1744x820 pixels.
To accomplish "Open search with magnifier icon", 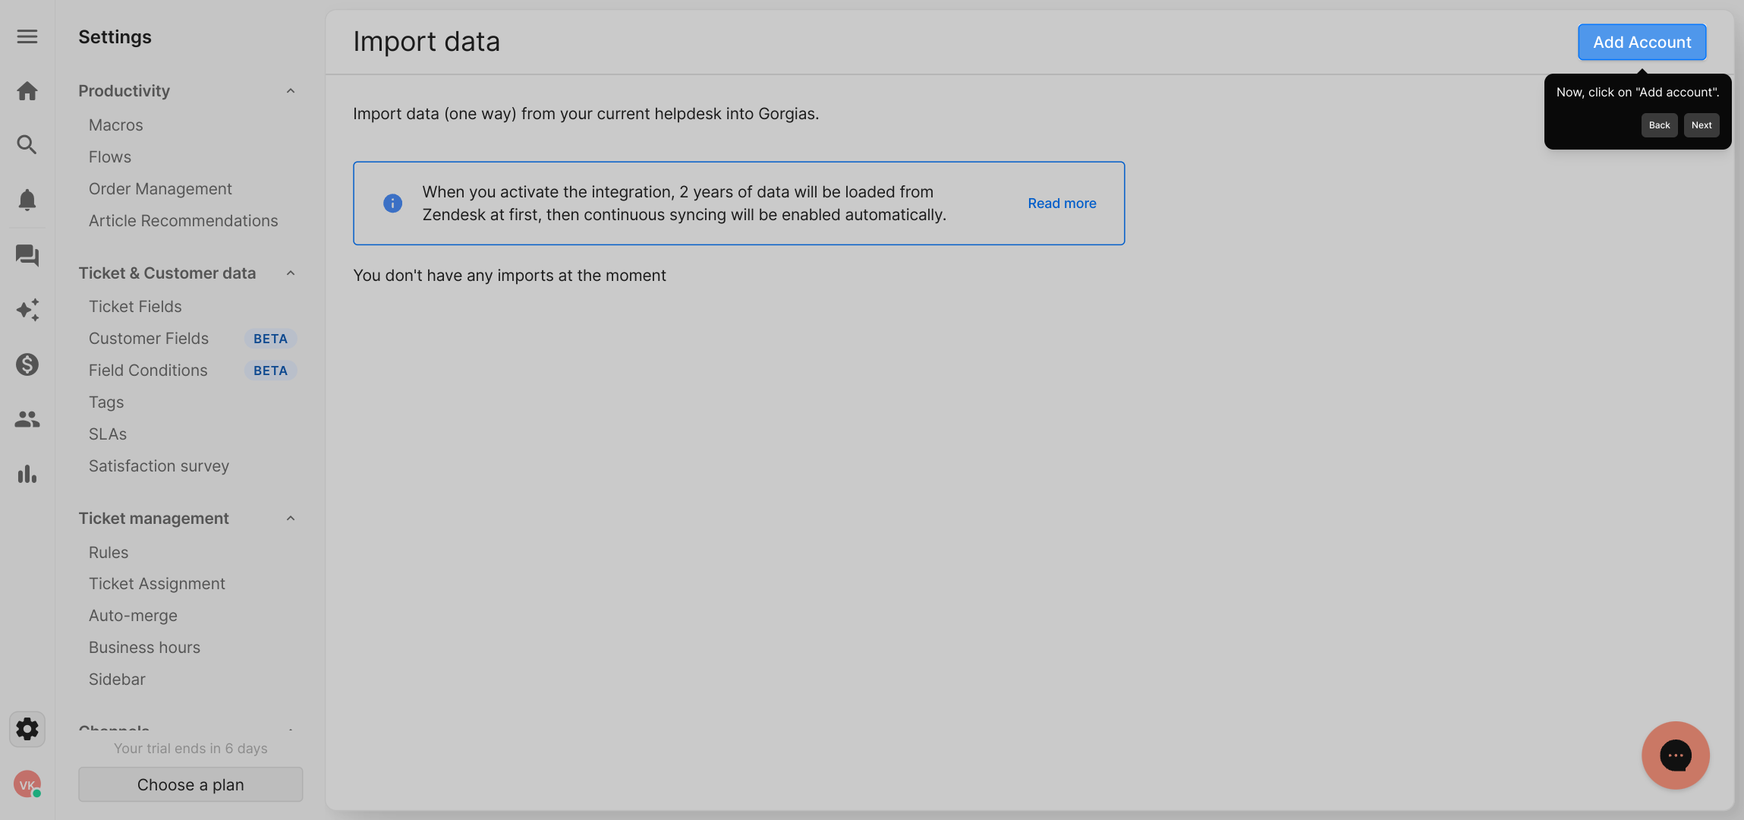I will [27, 145].
